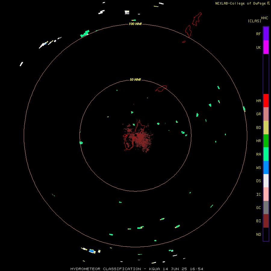The height and width of the screenshot is (271, 271).
Task: Click the "100 NMI" range ring label
Action: [x=135, y=24]
